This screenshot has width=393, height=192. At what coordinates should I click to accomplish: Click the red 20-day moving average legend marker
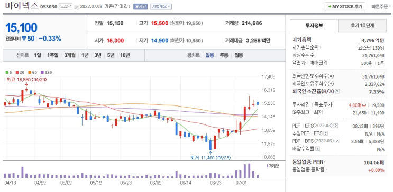17,72
